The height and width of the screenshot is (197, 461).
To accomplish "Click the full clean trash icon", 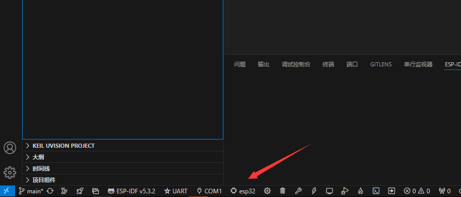I will (282, 191).
